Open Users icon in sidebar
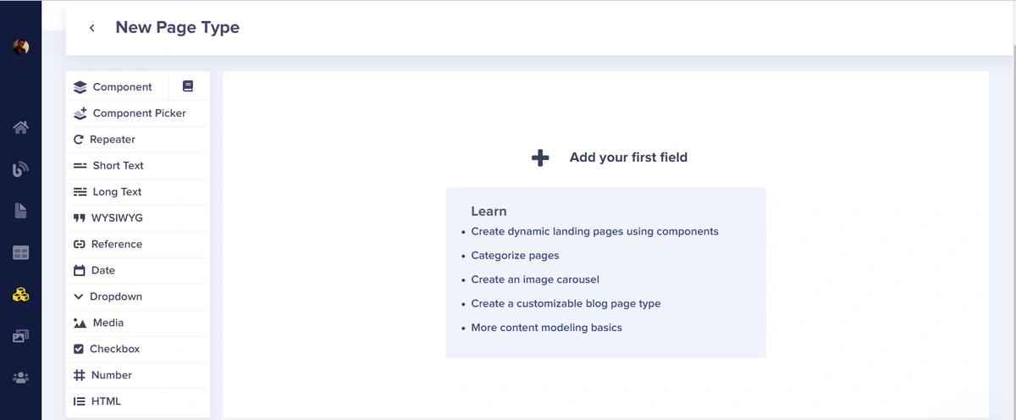This screenshot has width=1016, height=420. (21, 378)
